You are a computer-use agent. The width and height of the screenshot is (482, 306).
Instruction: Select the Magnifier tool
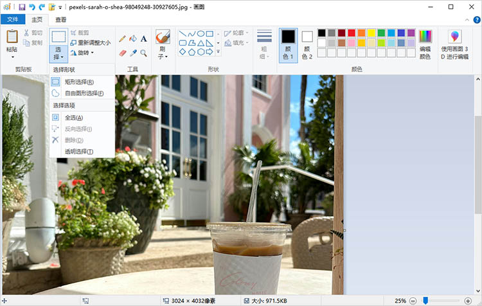click(143, 53)
